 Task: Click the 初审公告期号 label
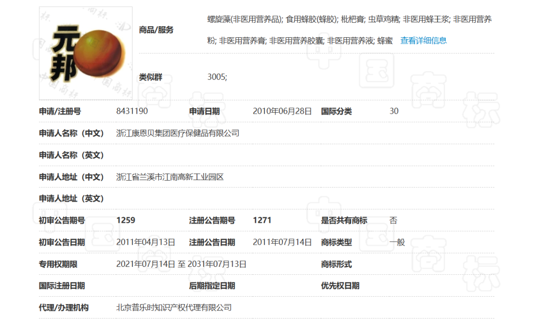tap(62, 220)
